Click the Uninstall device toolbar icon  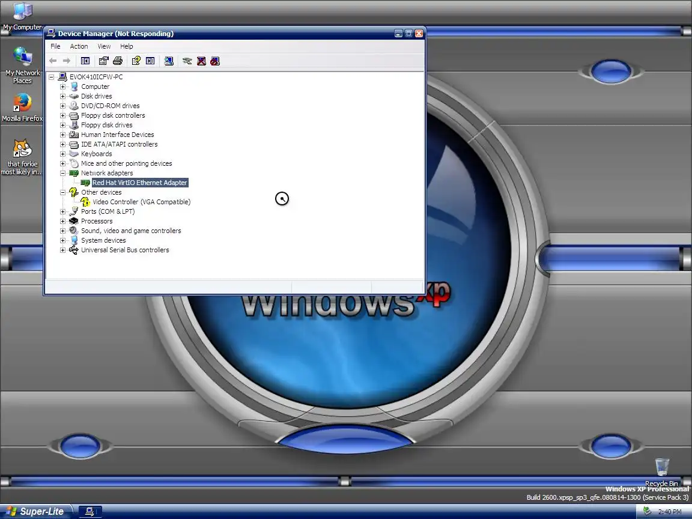pos(201,61)
